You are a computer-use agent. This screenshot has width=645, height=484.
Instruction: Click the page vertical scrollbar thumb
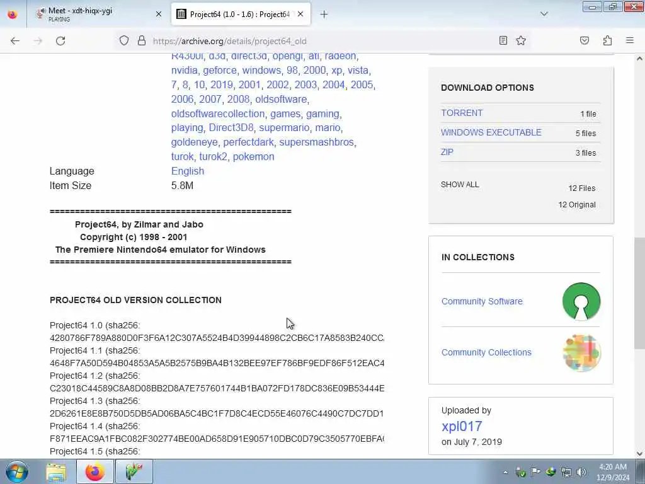639,292
